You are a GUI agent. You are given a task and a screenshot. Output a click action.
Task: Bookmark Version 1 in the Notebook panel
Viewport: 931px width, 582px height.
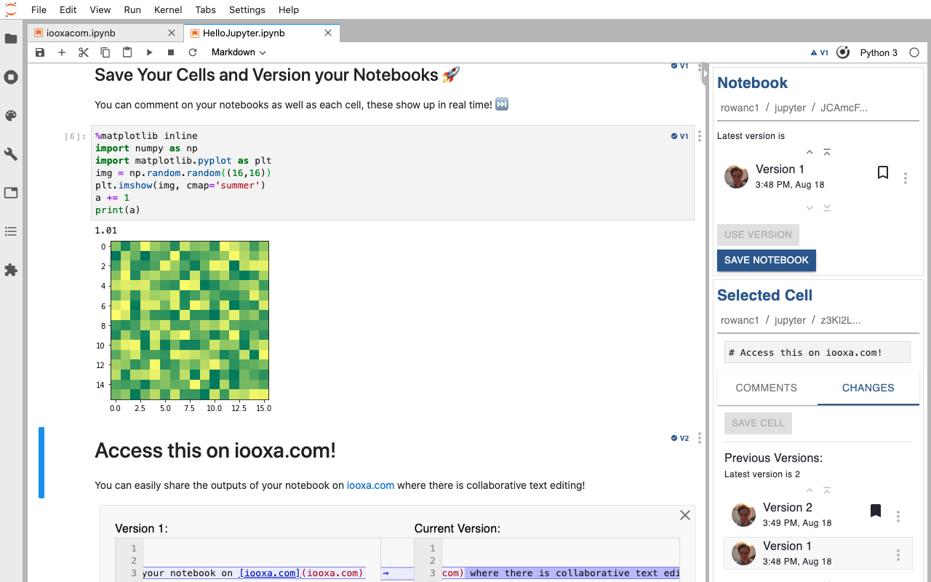point(882,172)
